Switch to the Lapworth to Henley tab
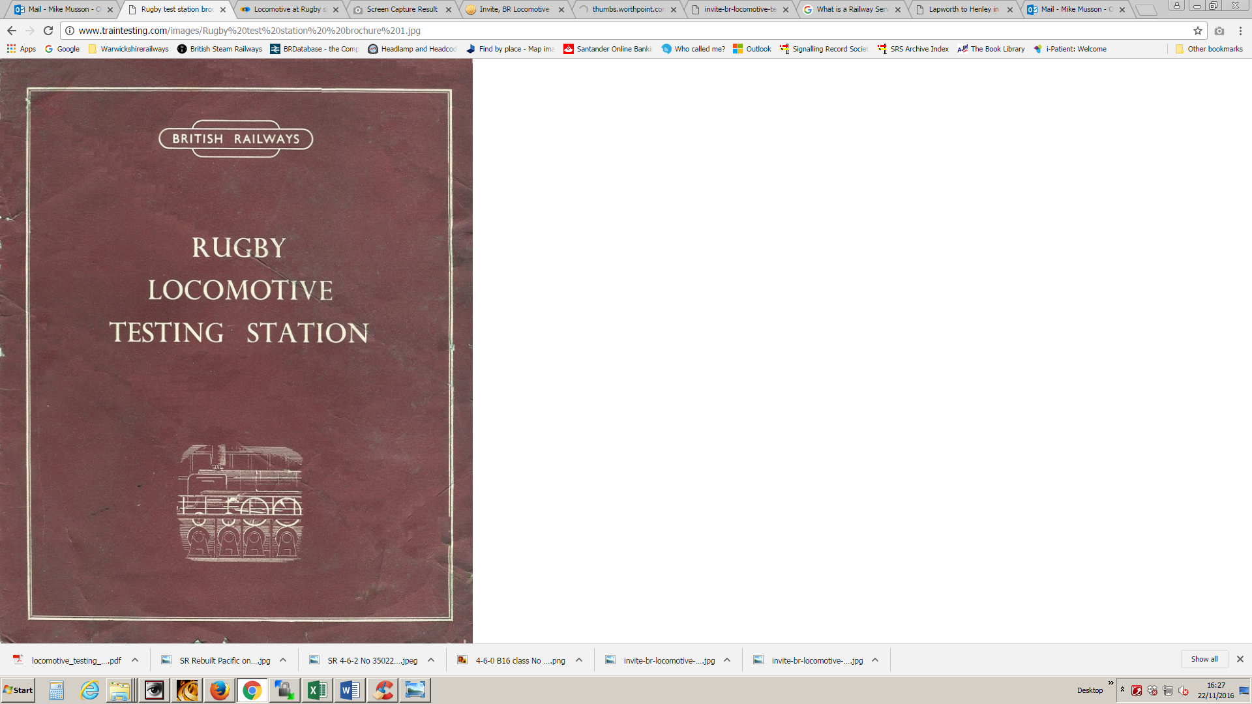The width and height of the screenshot is (1252, 704). point(964,9)
